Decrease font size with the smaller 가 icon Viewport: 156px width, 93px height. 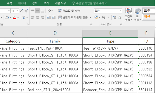[26, 11]
